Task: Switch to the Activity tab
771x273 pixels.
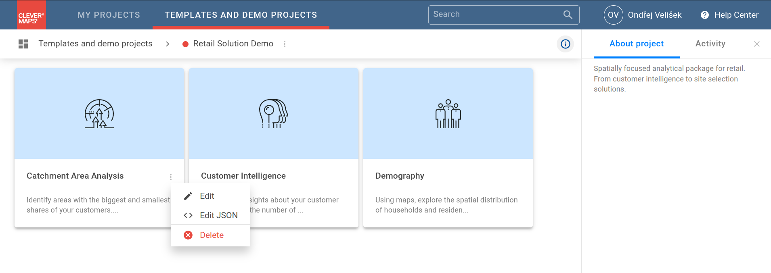Action: [x=710, y=44]
